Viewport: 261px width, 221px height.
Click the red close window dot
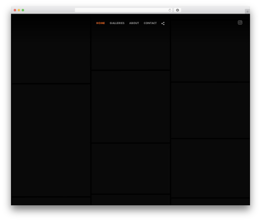(x=15, y=10)
